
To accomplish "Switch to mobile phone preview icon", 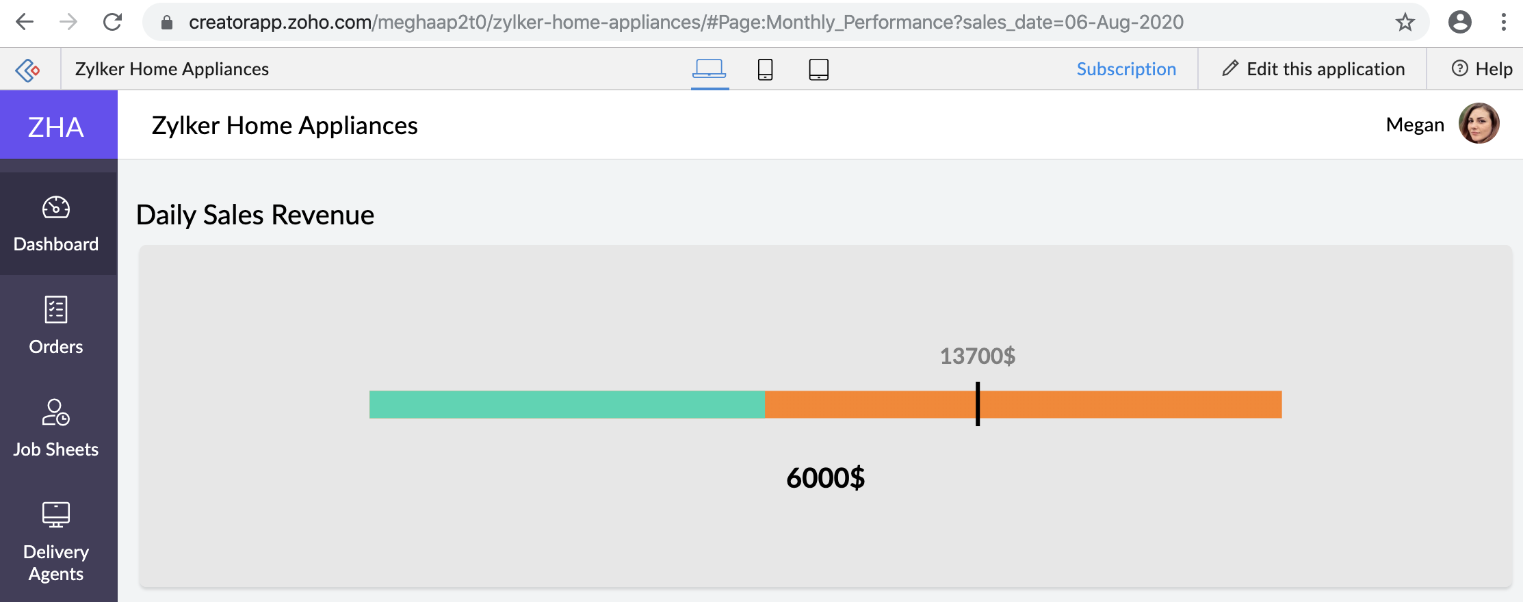I will 765,69.
